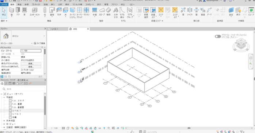Click the horizontal scrollbar thumb below the 3D view
The height and width of the screenshot is (133, 255).
click(x=189, y=128)
